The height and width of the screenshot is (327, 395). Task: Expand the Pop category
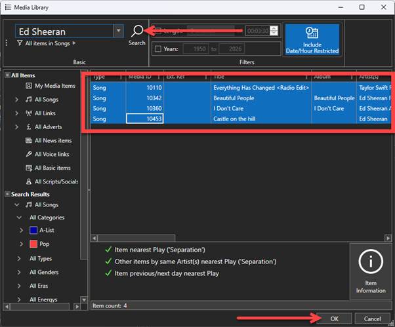coord(21,244)
